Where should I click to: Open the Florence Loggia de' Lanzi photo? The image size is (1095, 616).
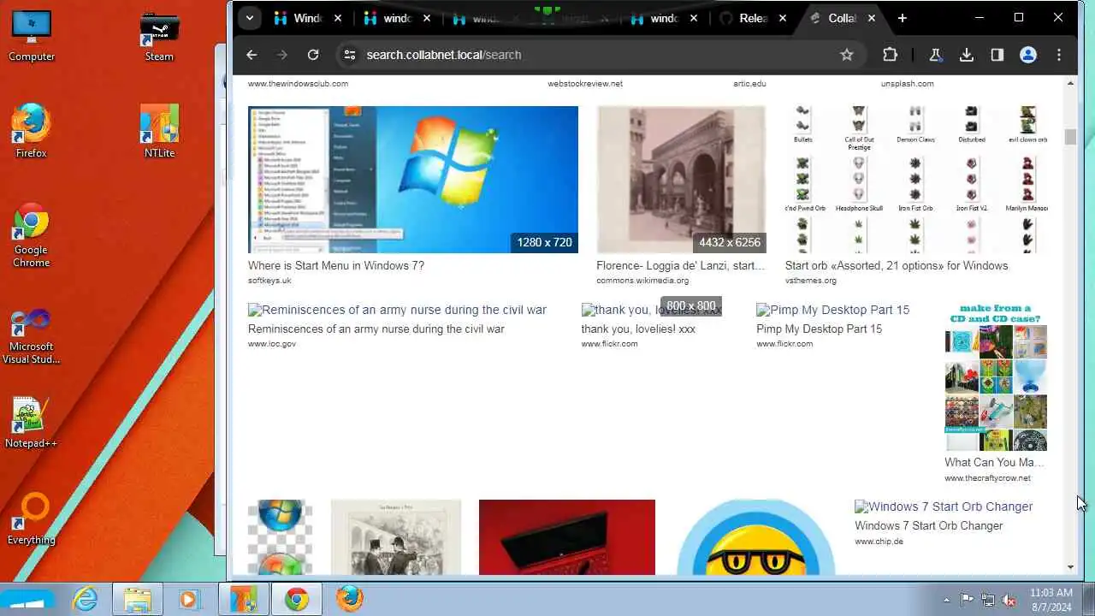point(681,180)
